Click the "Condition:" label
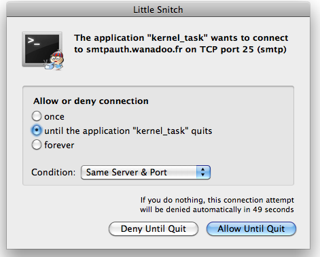This screenshot has width=320, height=257. 54,172
